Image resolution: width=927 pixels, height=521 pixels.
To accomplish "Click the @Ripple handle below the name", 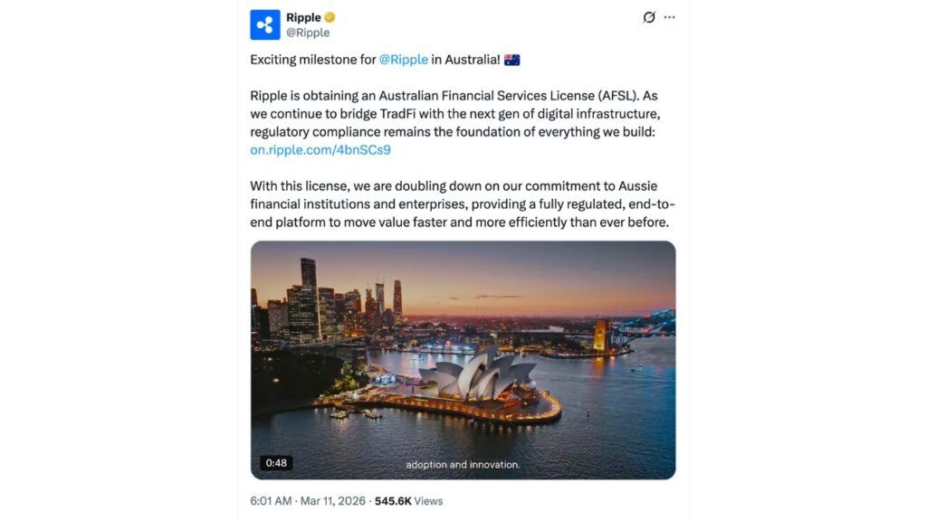I will point(308,33).
